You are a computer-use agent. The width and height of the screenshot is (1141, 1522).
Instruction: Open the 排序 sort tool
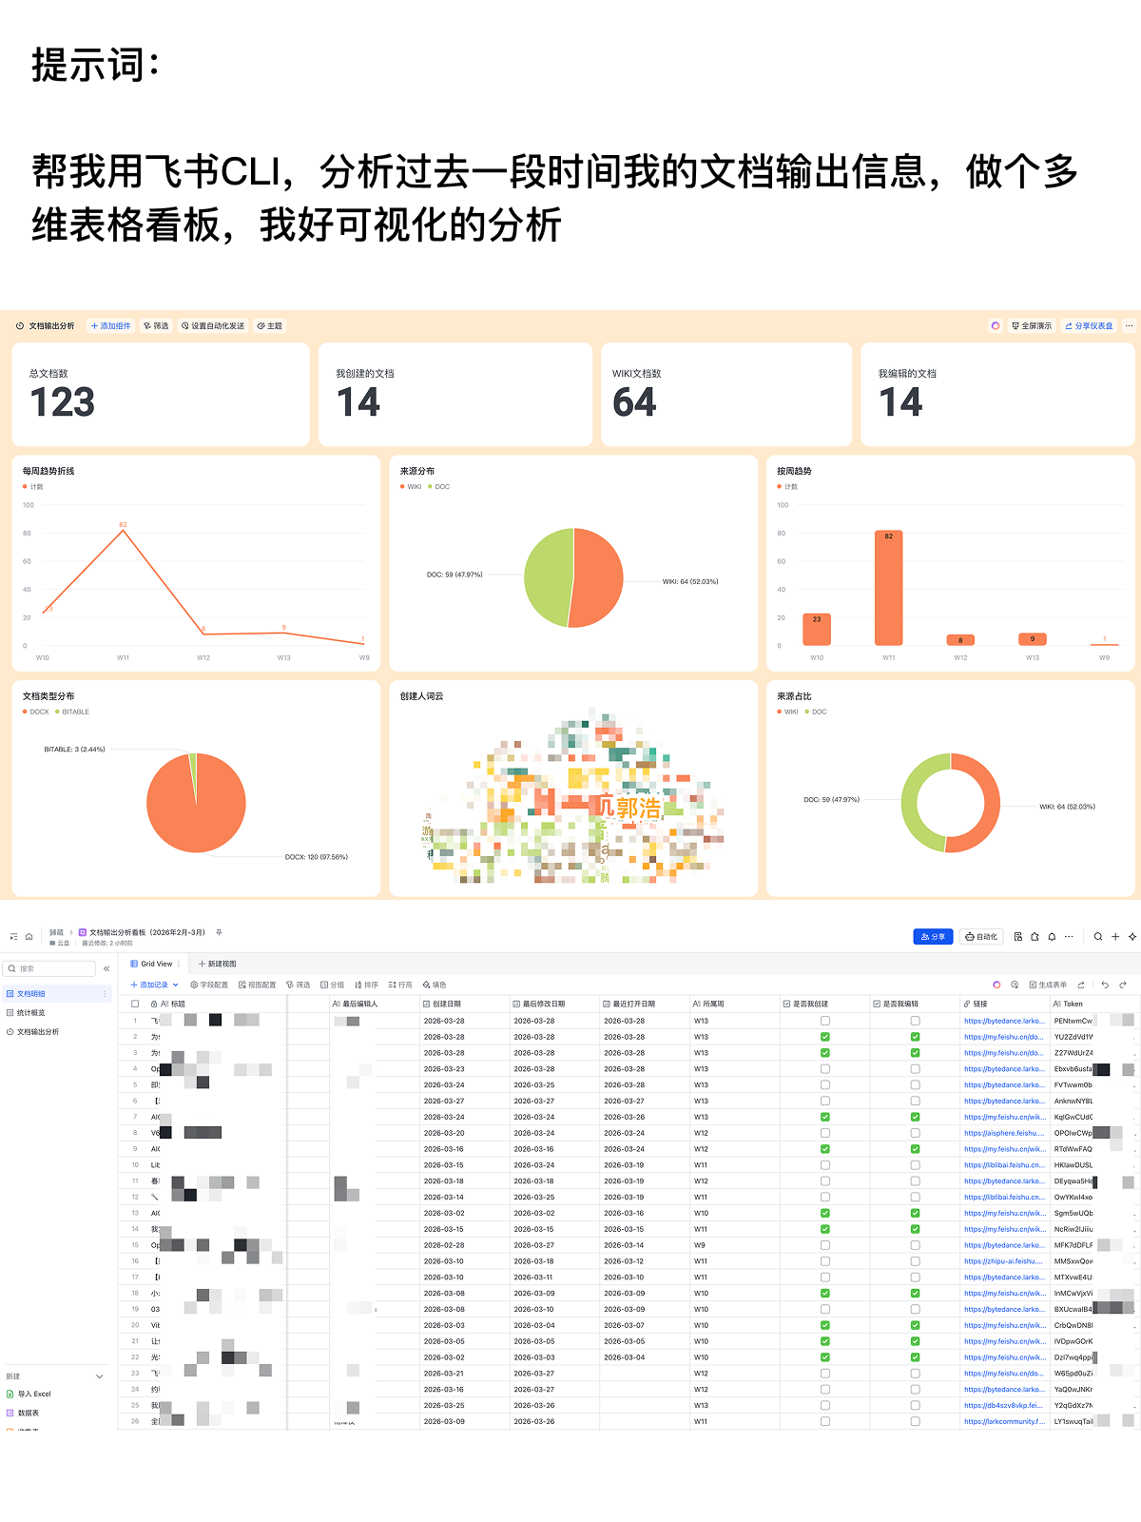pos(366,985)
